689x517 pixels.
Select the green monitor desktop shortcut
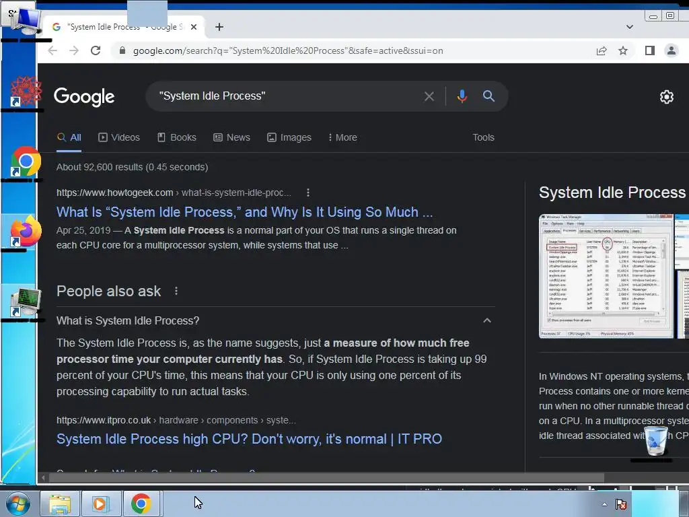pyautogui.click(x=26, y=302)
